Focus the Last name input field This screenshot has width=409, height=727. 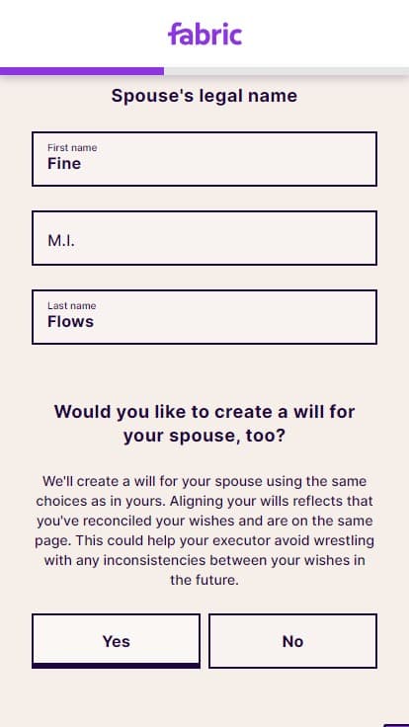(x=204, y=317)
